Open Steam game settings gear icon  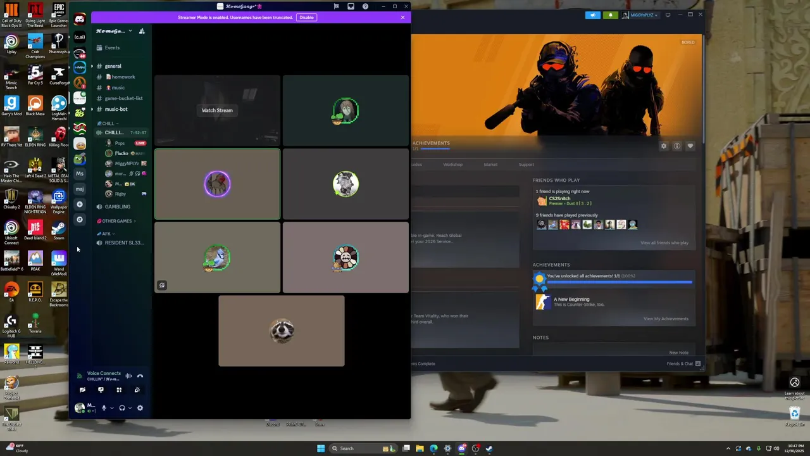pyautogui.click(x=664, y=146)
